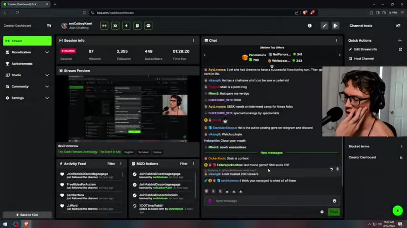Click the green floating Kick button
The width and height of the screenshot is (407, 228).
[x=397, y=211]
